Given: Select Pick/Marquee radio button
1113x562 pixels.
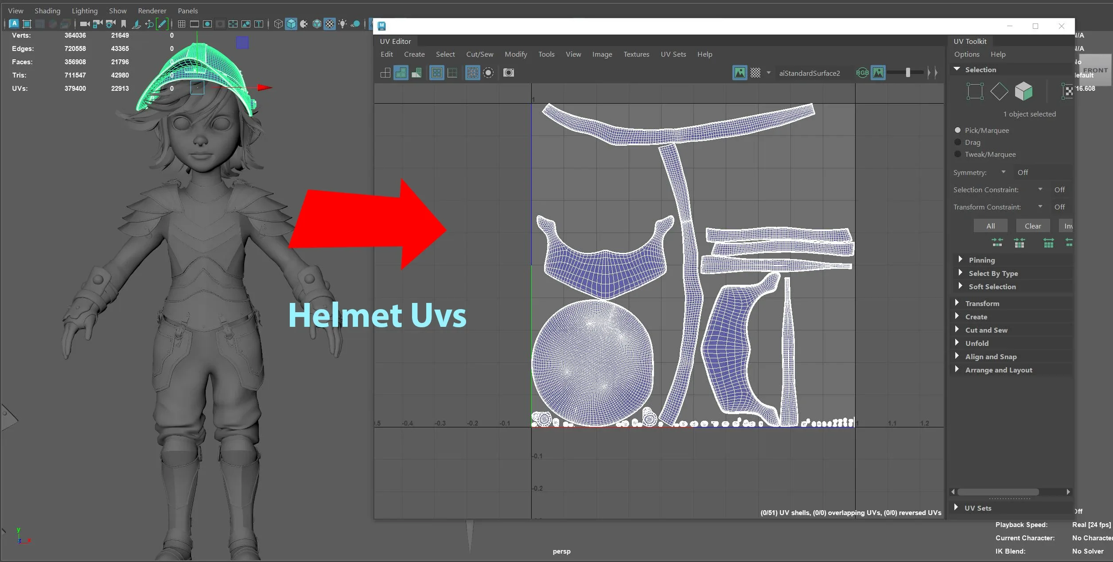Looking at the screenshot, I should pos(958,130).
